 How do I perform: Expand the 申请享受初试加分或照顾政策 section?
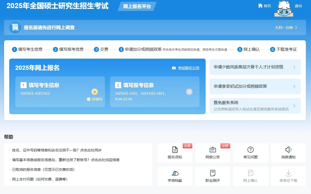click(255, 86)
